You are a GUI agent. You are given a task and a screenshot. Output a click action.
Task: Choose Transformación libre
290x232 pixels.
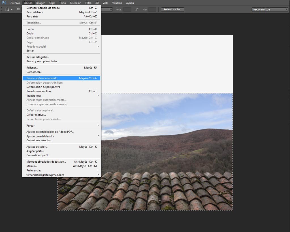tap(61, 91)
